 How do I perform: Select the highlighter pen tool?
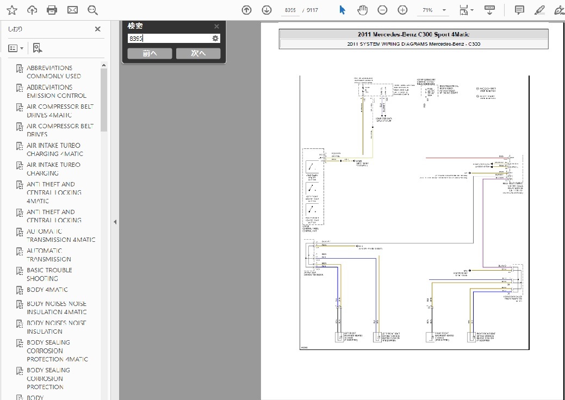coord(539,10)
